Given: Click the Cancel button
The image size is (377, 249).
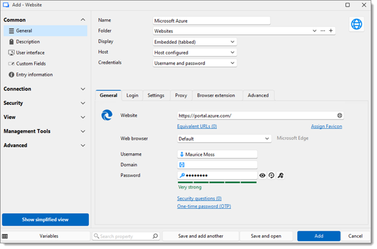Looking at the screenshot, I should click(355, 236).
